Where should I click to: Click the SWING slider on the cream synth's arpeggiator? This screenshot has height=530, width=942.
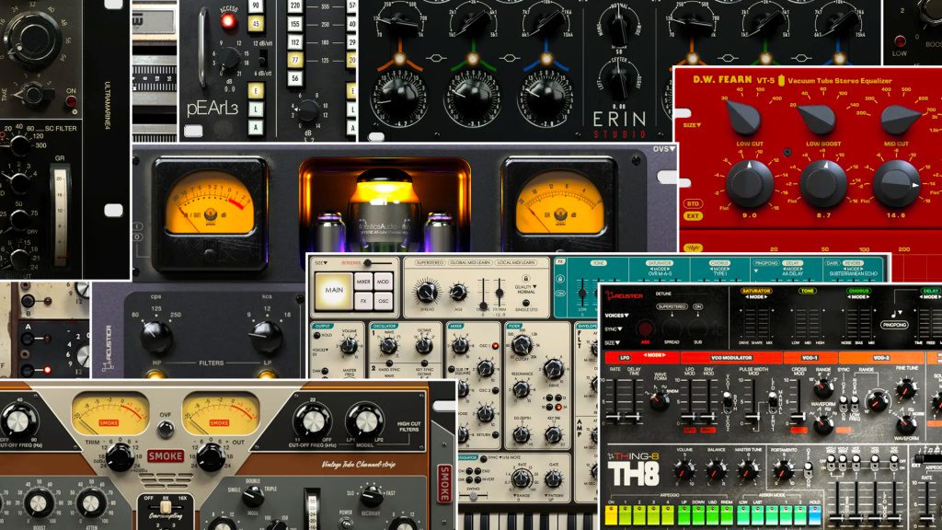click(x=474, y=496)
